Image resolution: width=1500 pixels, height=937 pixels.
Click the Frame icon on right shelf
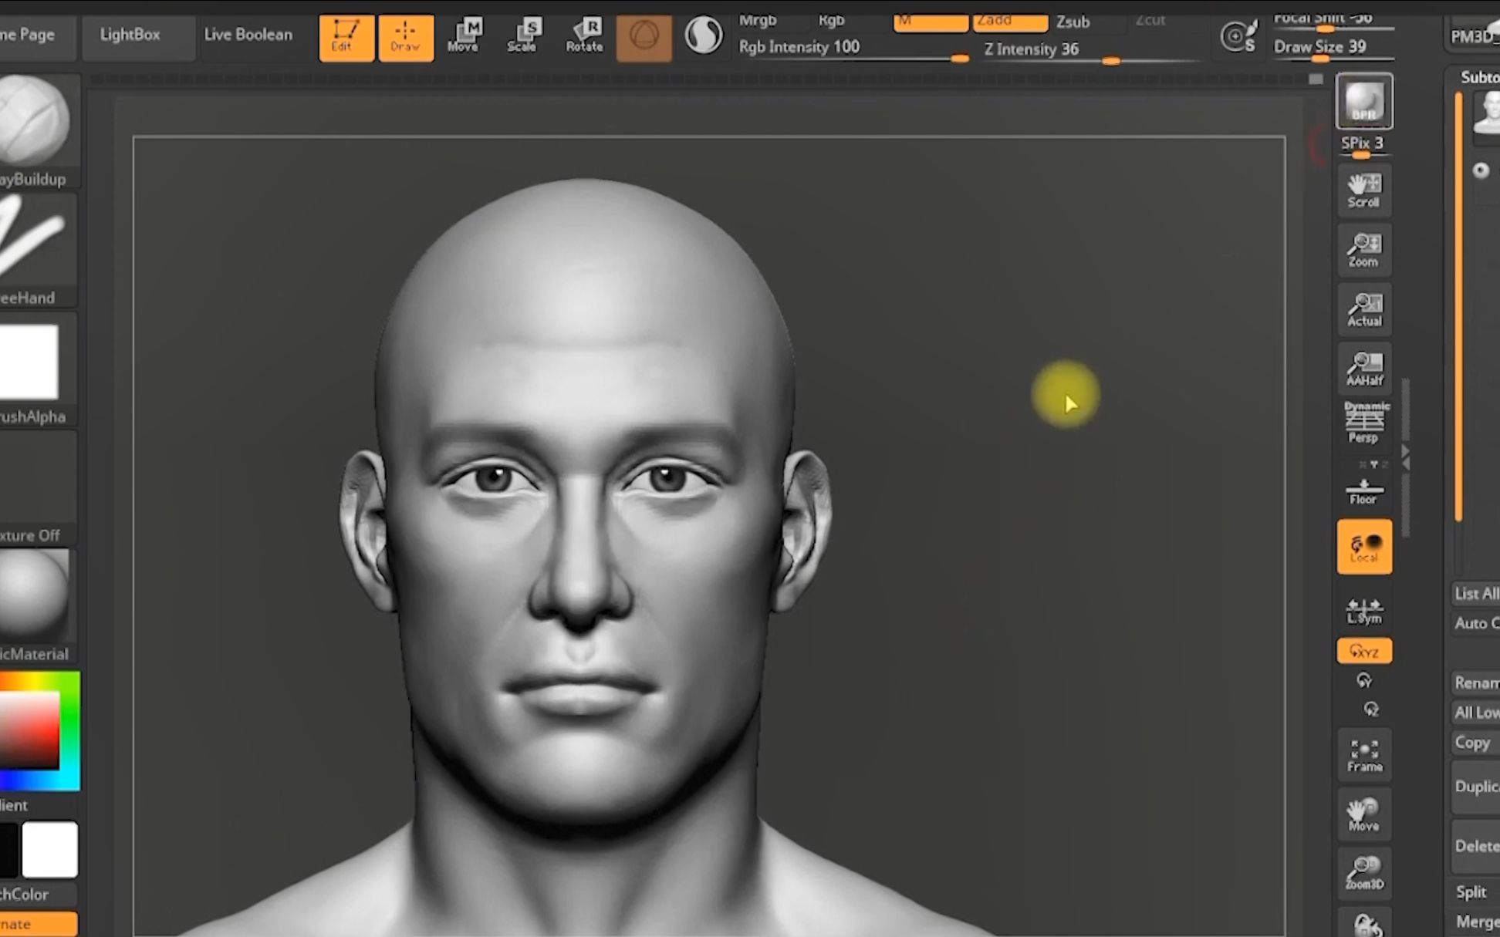(1363, 753)
